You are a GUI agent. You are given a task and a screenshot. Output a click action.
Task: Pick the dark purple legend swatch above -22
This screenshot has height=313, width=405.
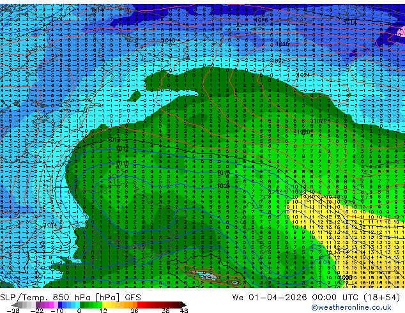[x=38, y=305]
